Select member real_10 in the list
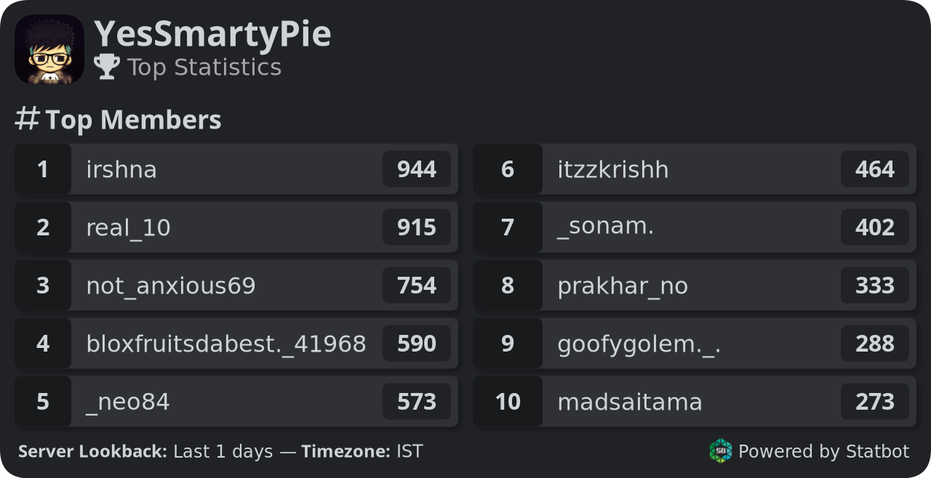This screenshot has width=931, height=478. pyautogui.click(x=236, y=227)
